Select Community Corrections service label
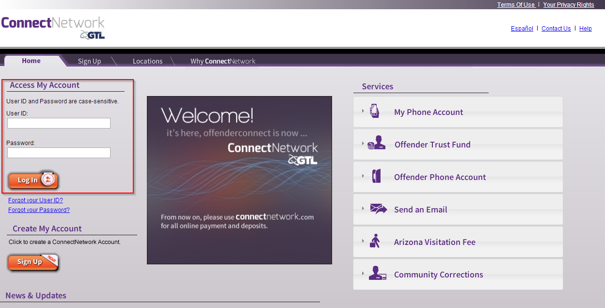The height and width of the screenshot is (308, 605). point(439,275)
